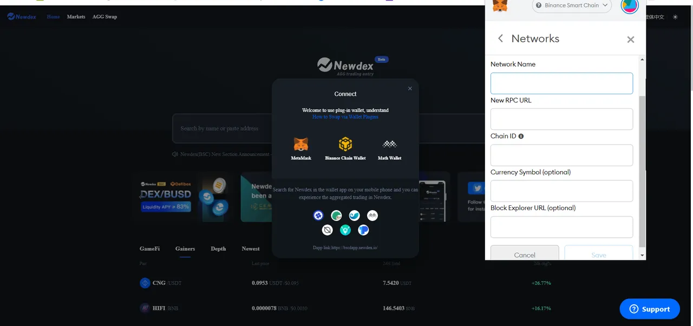Click the New RPC URL input field
This screenshot has height=326, width=693.
[x=561, y=119]
